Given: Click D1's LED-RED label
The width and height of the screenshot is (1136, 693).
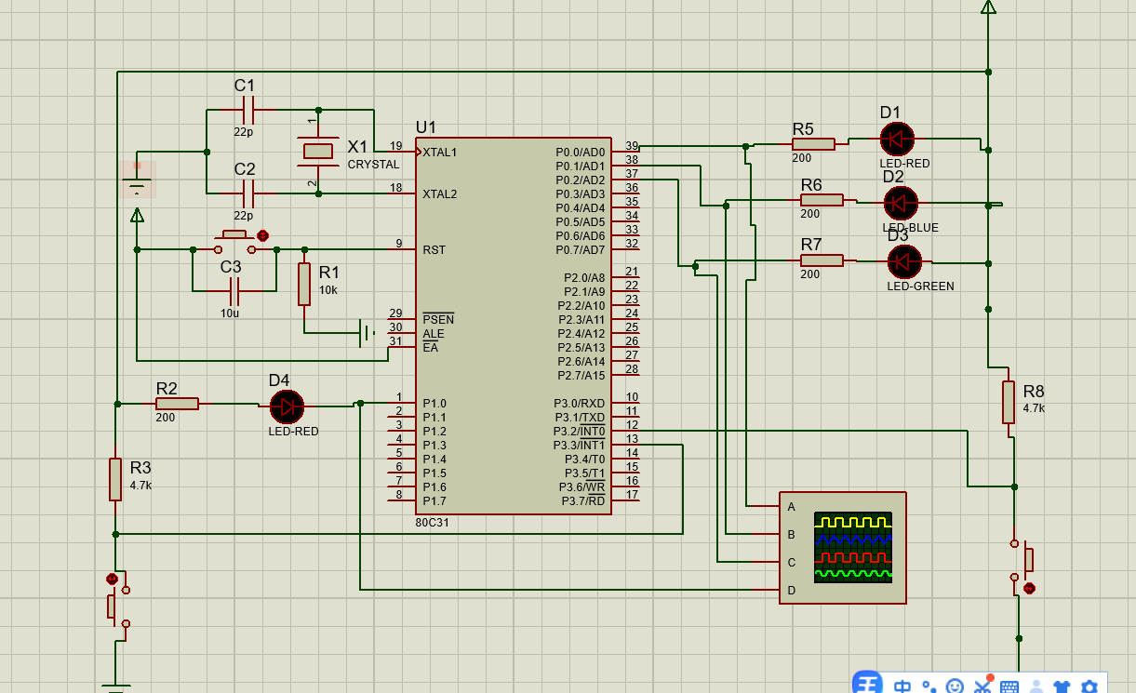Looking at the screenshot, I should pos(904,164).
